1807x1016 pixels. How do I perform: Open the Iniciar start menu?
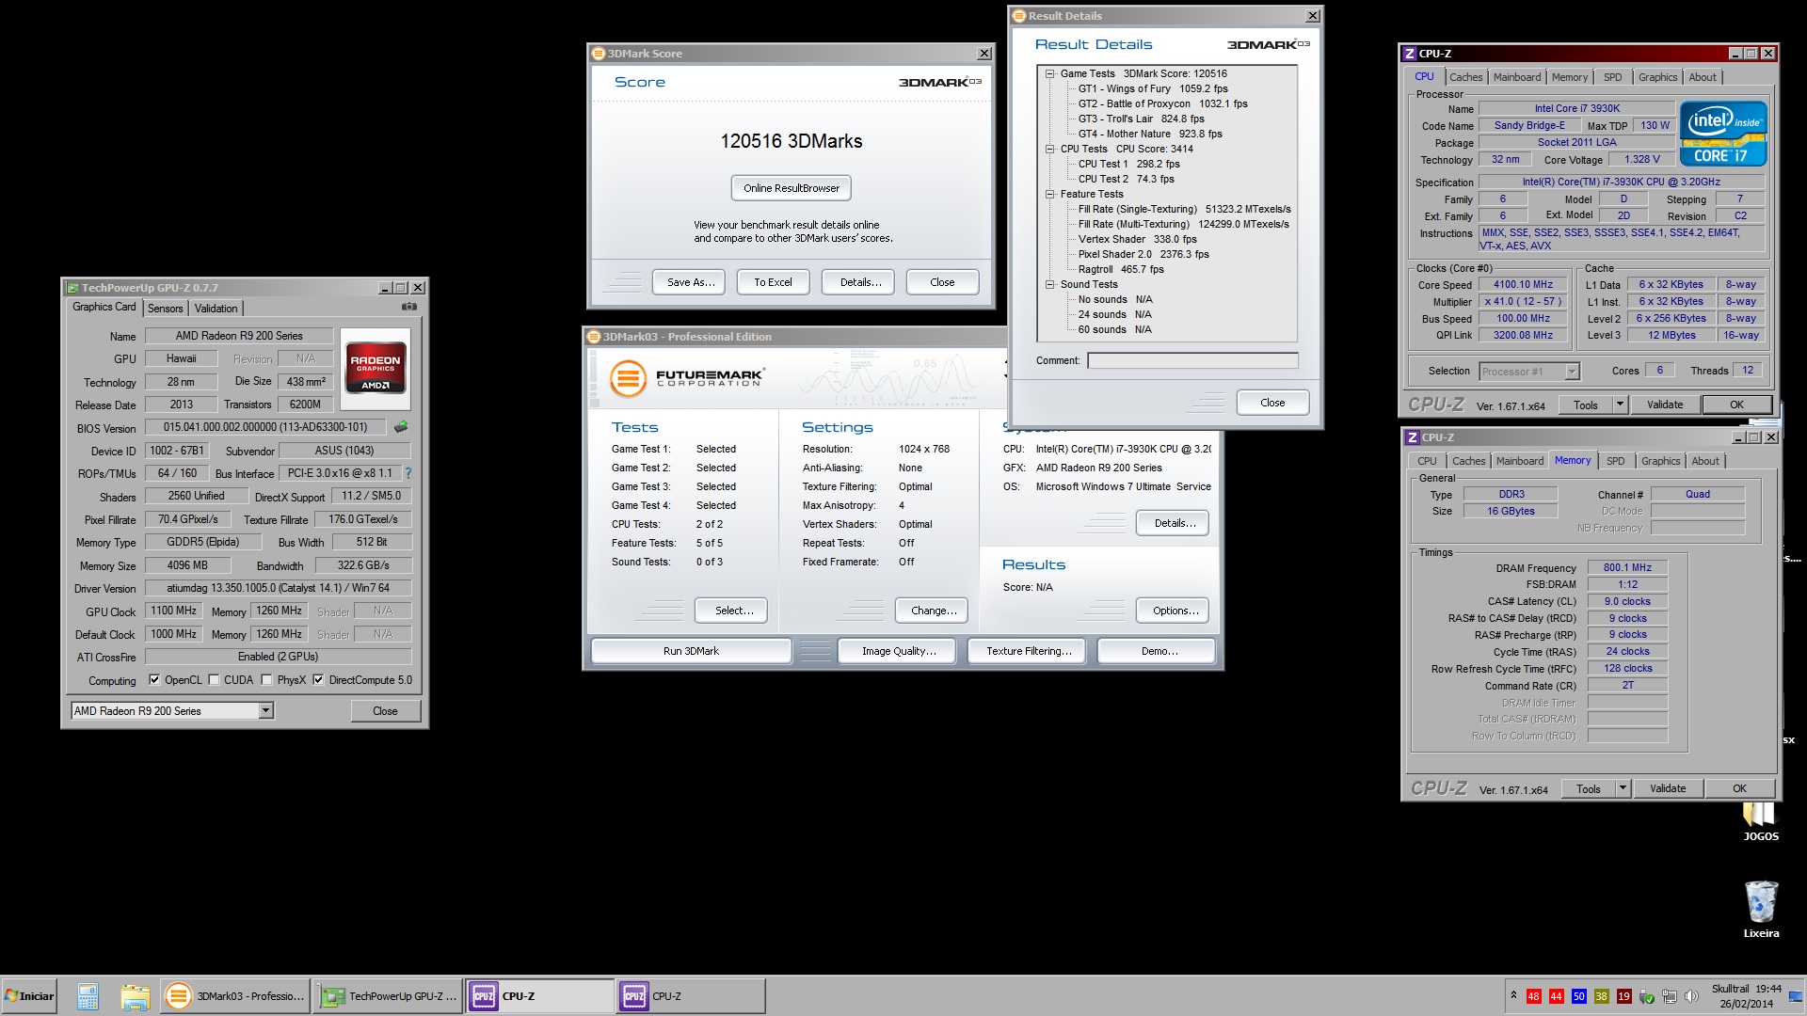[x=29, y=996]
